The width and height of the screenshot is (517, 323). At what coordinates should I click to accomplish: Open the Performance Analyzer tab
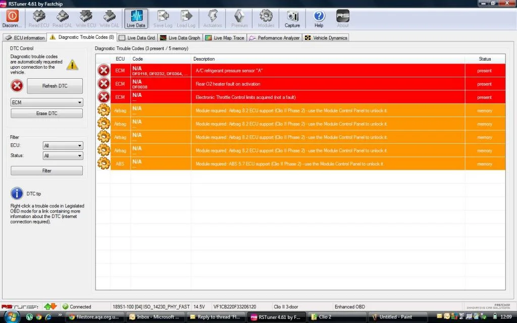point(275,38)
